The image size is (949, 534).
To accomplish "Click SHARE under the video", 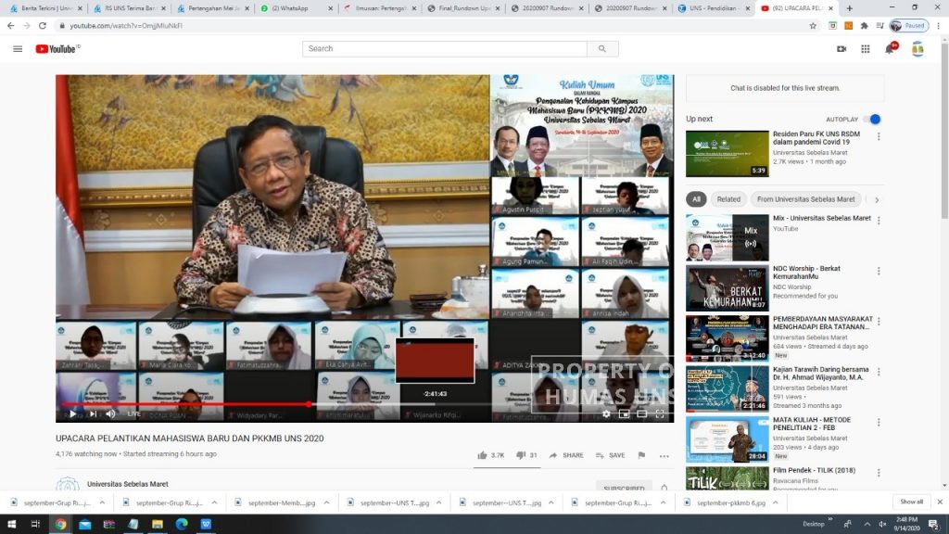I will pyautogui.click(x=566, y=455).
